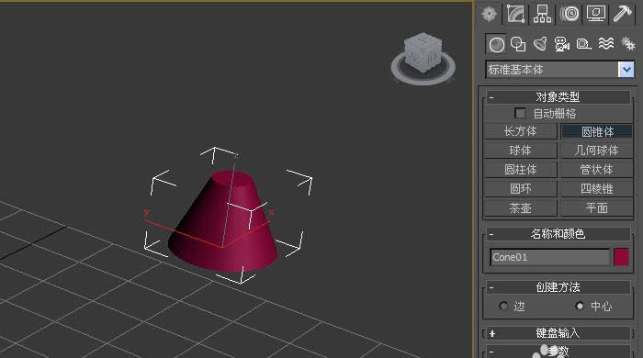Expand the 键盘输入 rollout
The height and width of the screenshot is (358, 643).
click(558, 333)
